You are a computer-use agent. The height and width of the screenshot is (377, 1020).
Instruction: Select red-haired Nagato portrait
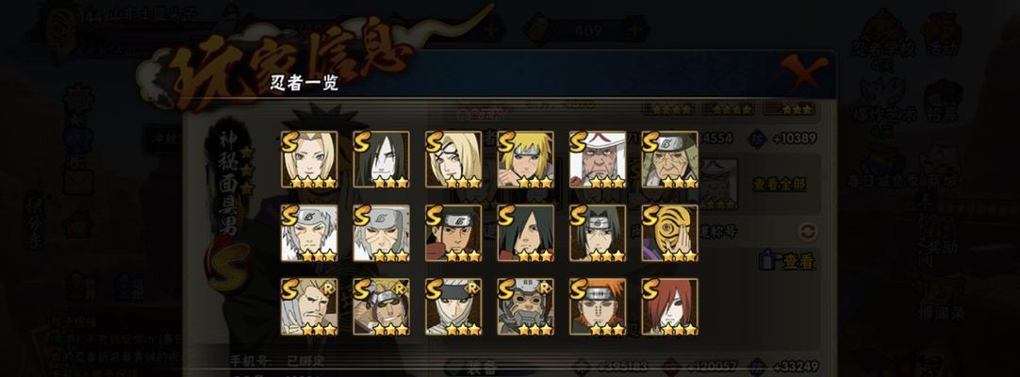670,307
